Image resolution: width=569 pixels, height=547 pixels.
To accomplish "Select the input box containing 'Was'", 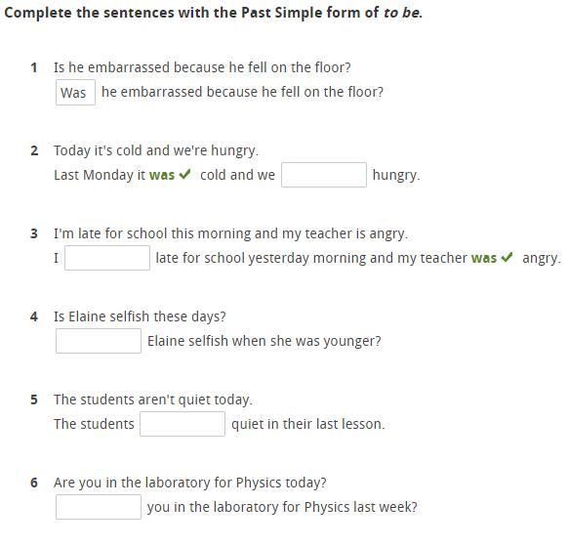I will [x=75, y=92].
